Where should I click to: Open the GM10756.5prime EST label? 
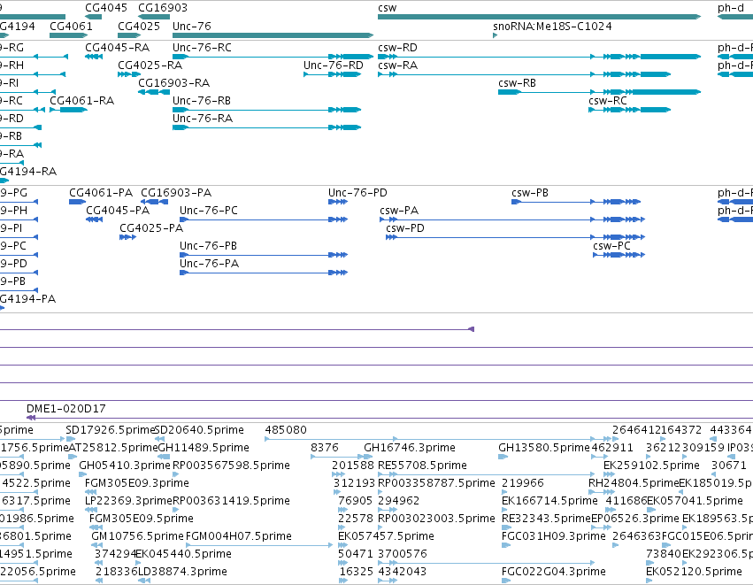138,536
